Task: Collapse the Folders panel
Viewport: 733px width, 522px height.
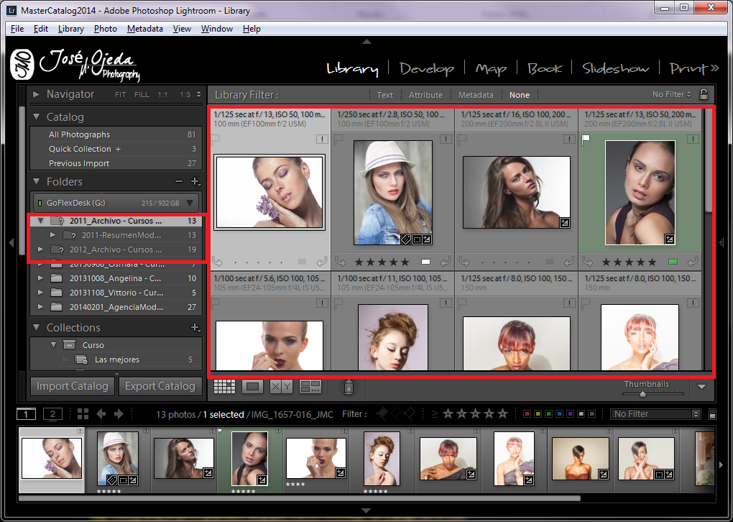Action: [36, 181]
